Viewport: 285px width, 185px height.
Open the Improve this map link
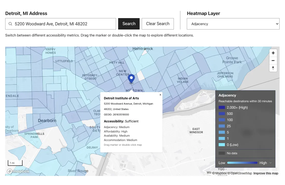pos(266,173)
